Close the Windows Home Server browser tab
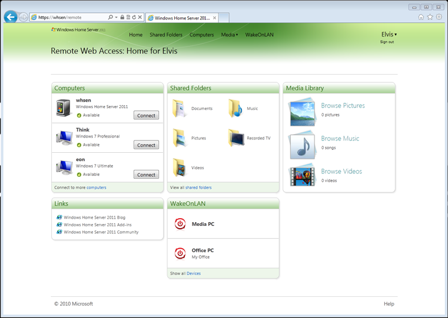448x318 pixels. [214, 18]
